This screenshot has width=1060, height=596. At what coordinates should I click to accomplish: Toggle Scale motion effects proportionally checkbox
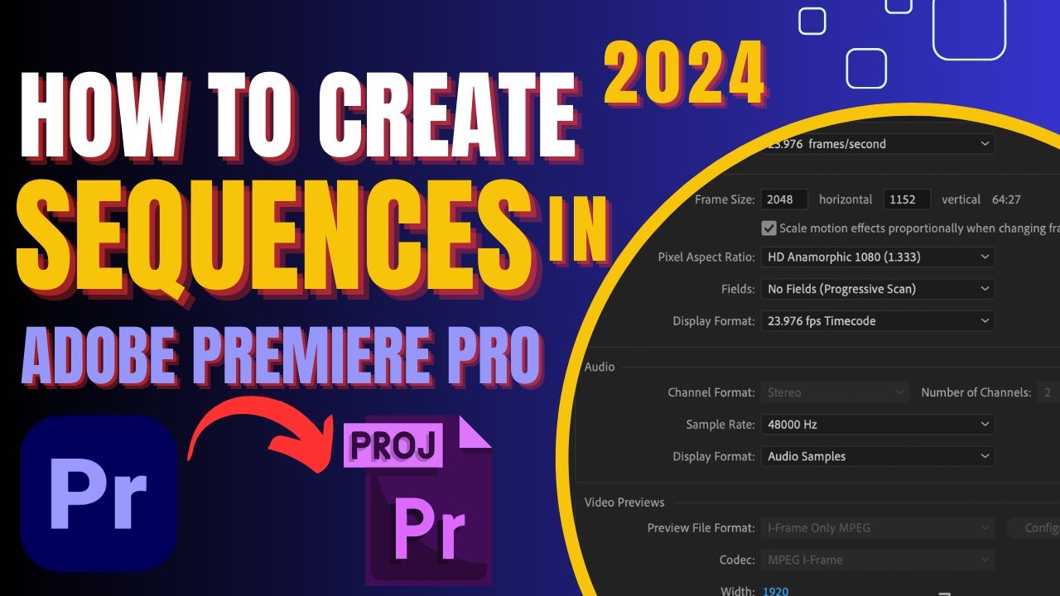tap(768, 228)
